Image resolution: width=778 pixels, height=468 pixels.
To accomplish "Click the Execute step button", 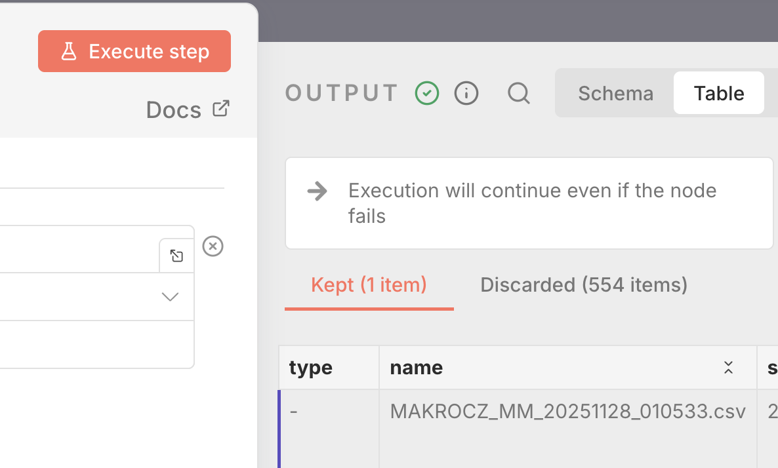I will pyautogui.click(x=134, y=51).
